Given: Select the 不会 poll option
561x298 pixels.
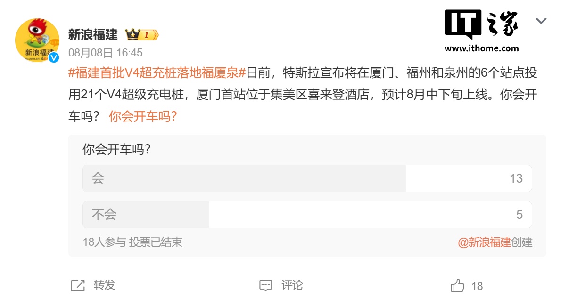Looking at the screenshot, I should coord(307,215).
